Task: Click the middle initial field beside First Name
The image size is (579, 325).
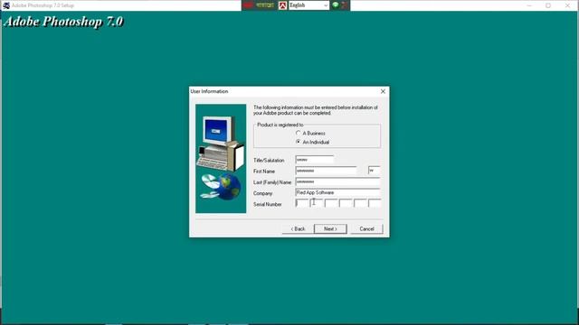Action: click(x=374, y=171)
